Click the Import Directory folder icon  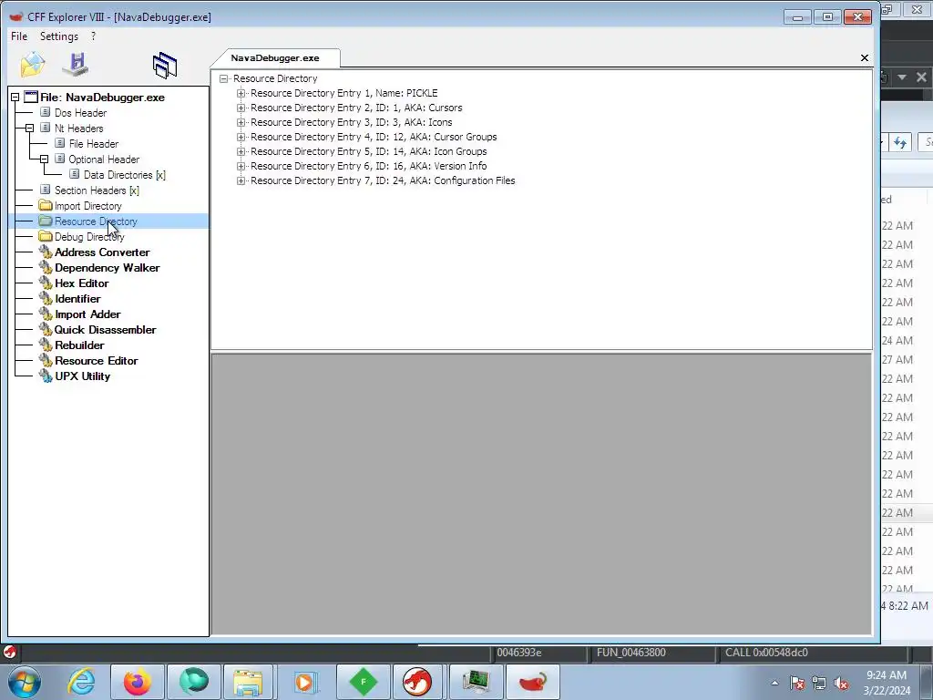tap(46, 205)
